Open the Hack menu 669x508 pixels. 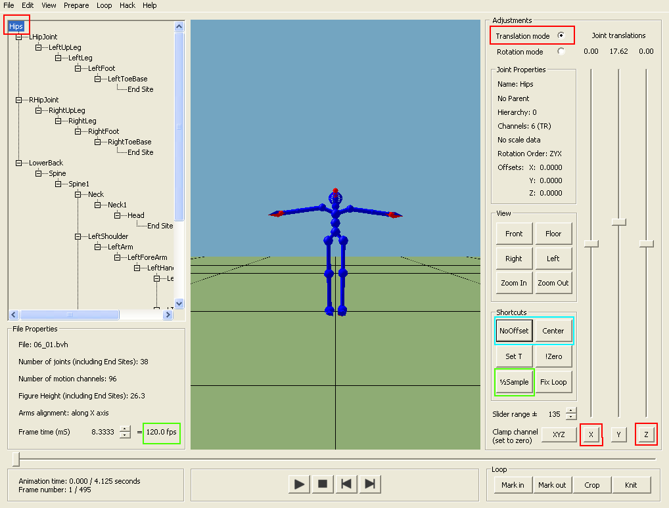[127, 5]
